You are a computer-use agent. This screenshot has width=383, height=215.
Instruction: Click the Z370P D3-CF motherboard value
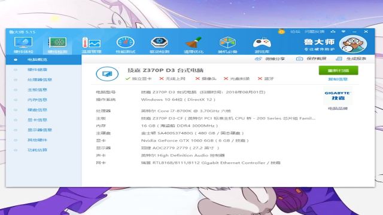(228, 118)
